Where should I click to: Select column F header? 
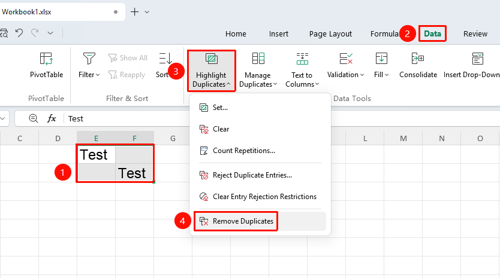134,138
